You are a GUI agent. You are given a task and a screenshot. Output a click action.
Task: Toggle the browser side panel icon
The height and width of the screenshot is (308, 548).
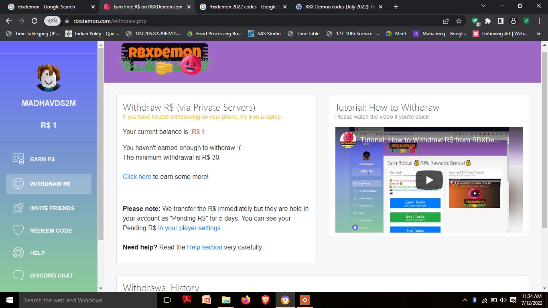(501, 21)
